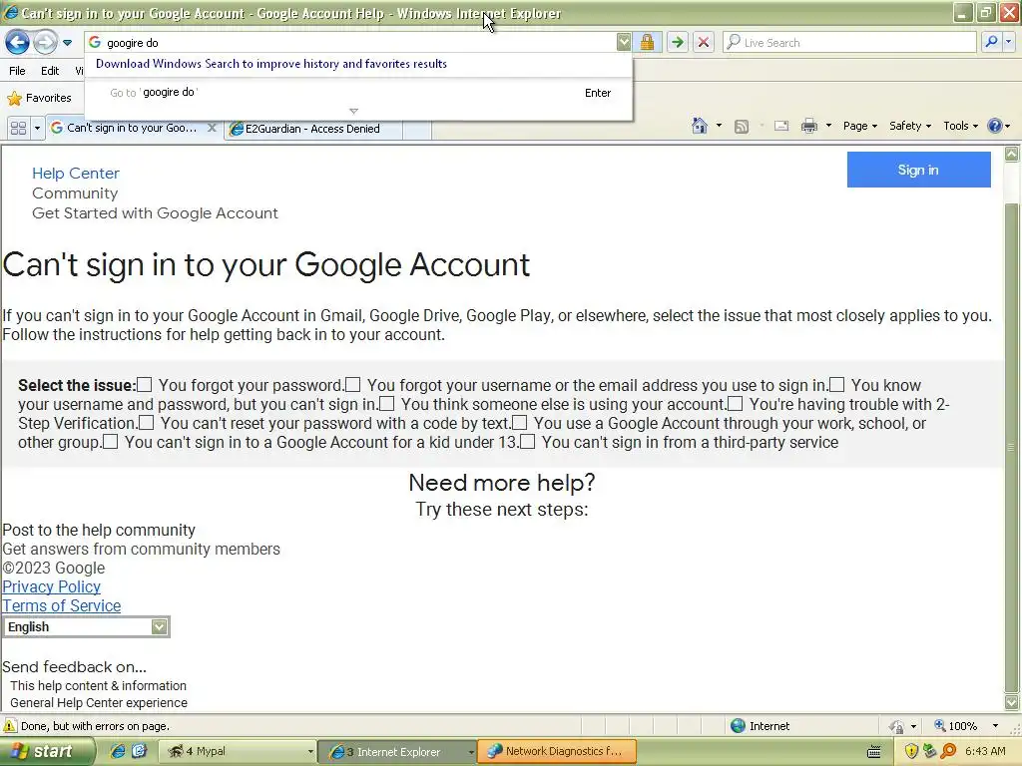This screenshot has width=1022, height=766.
Task: Click the Help question mark icon
Action: click(x=995, y=126)
